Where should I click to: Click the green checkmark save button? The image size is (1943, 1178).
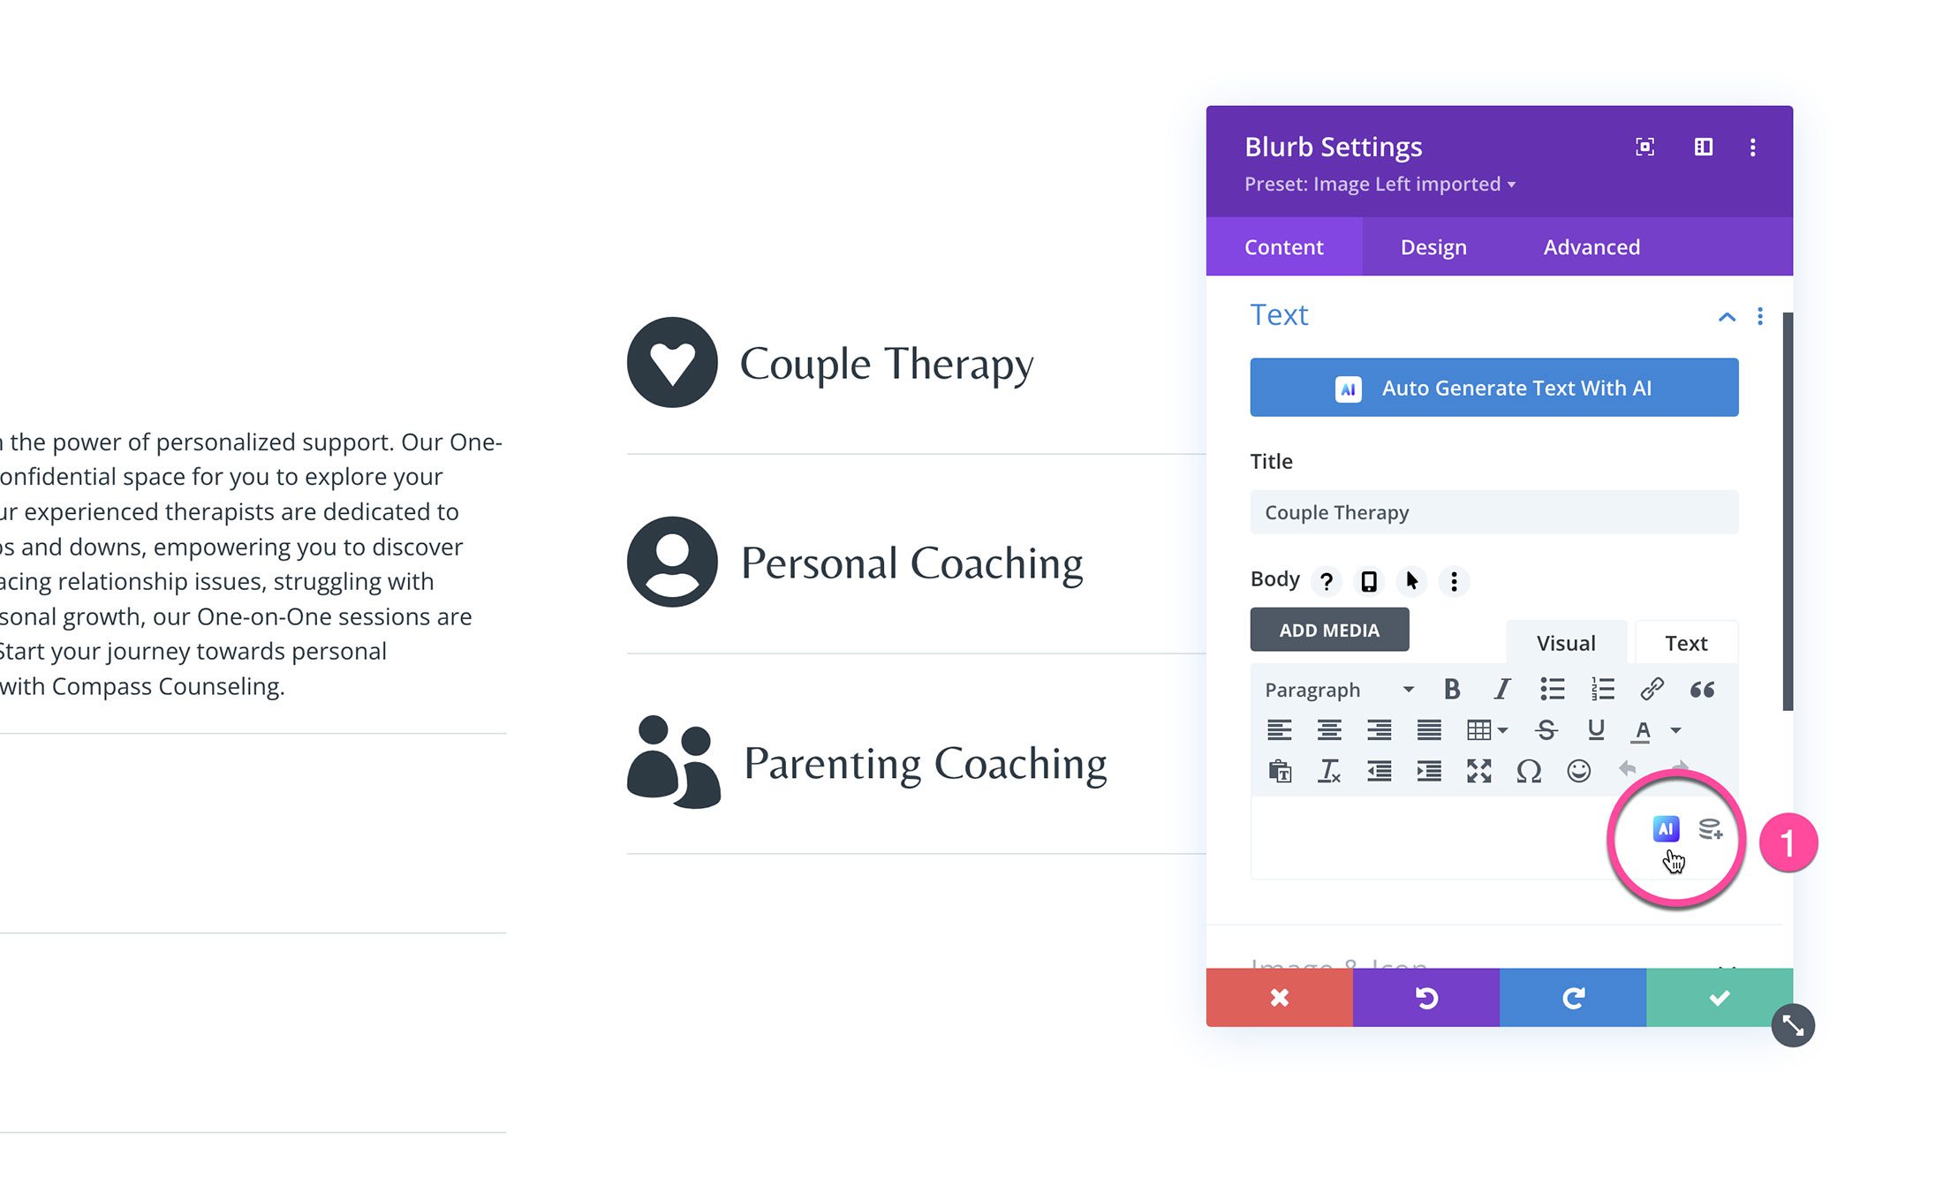pyautogui.click(x=1717, y=996)
